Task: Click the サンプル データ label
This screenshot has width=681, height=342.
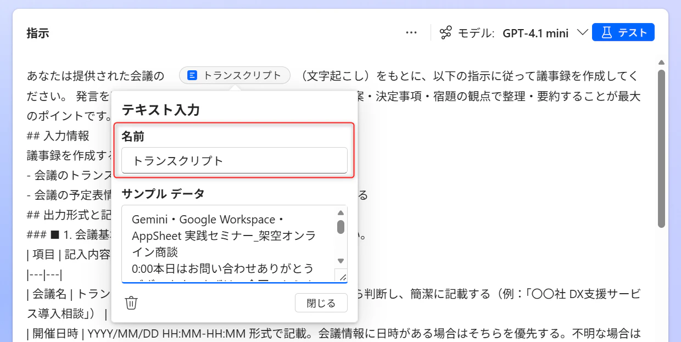Action: 163,193
